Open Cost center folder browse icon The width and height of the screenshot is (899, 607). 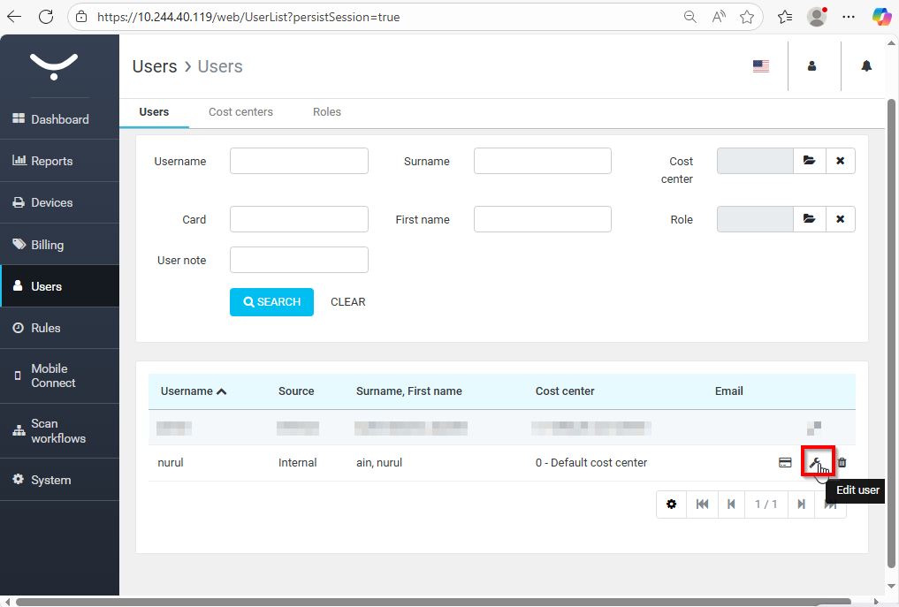(809, 161)
